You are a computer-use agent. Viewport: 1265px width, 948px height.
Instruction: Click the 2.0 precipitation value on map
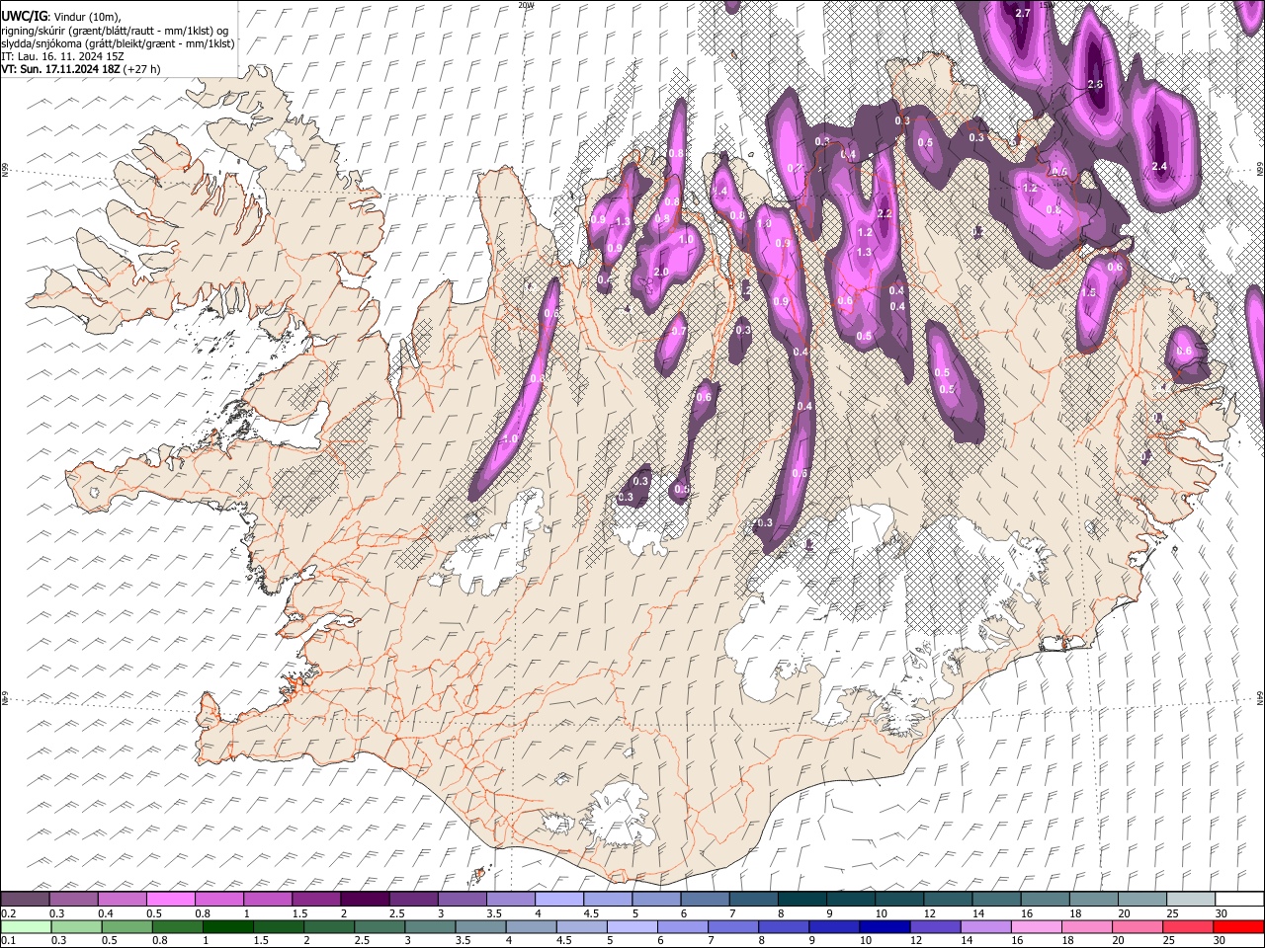click(661, 272)
